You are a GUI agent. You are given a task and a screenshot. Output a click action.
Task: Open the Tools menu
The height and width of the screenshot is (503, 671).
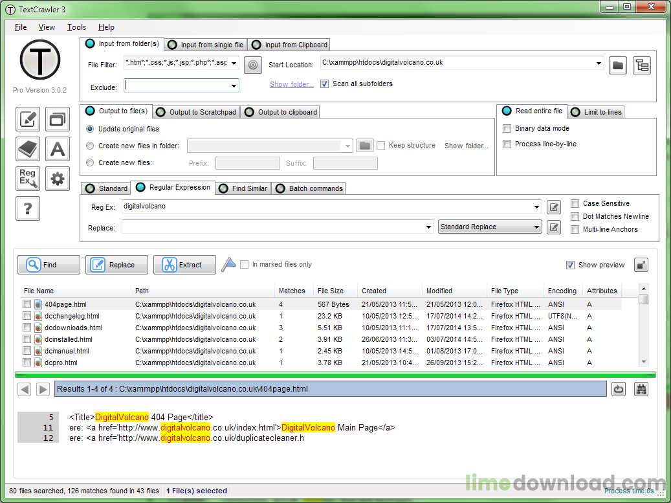click(76, 27)
